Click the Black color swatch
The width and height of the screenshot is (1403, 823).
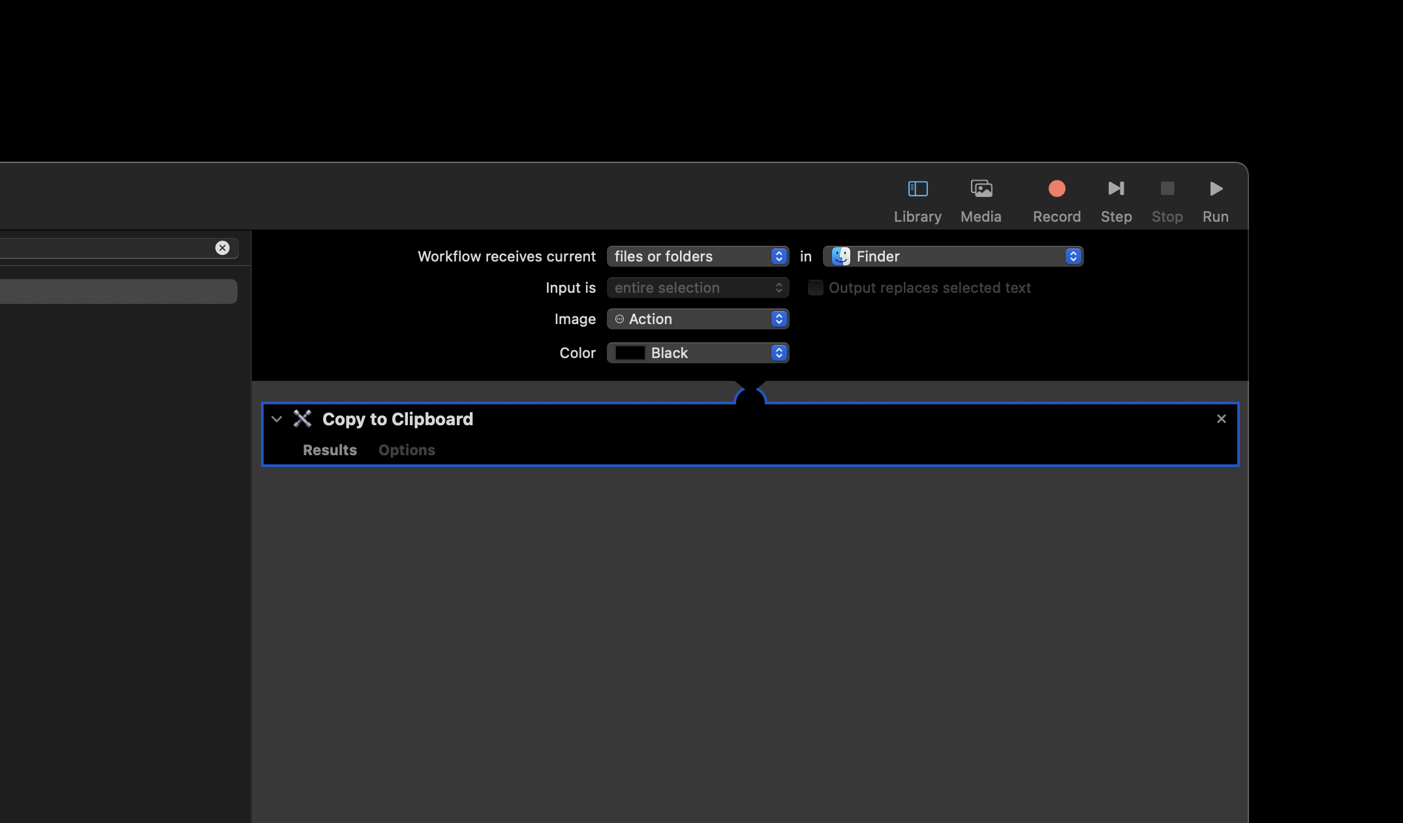pyautogui.click(x=630, y=353)
